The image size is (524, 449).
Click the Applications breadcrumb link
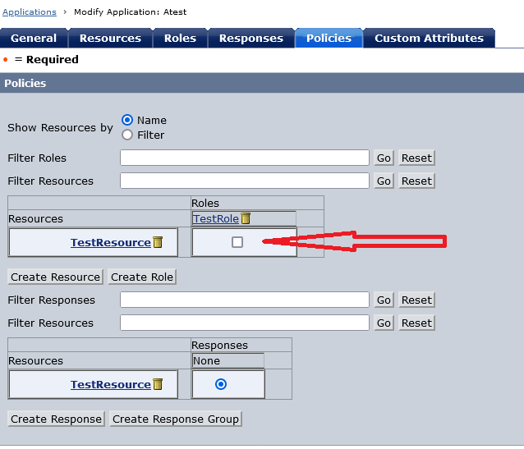pos(30,12)
